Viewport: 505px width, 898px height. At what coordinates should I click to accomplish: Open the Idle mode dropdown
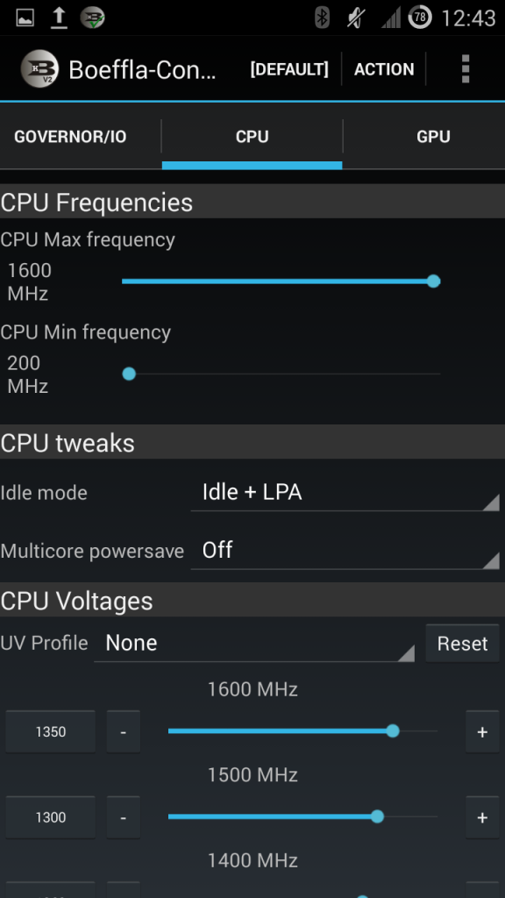coord(345,493)
